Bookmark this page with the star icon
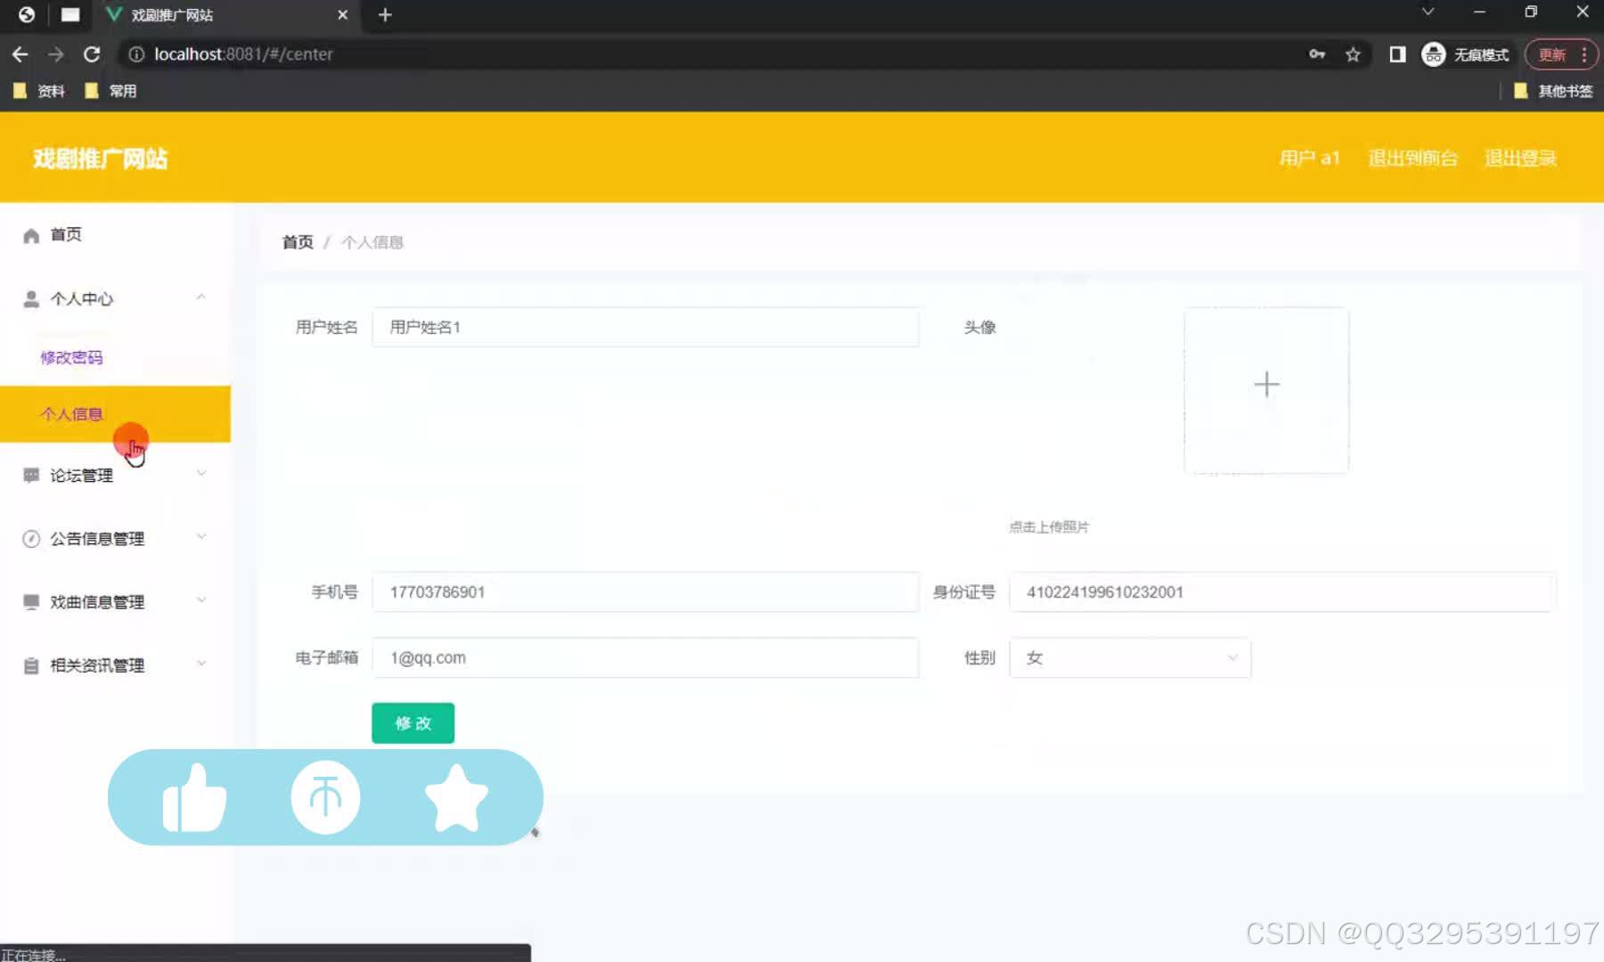The width and height of the screenshot is (1604, 962). [1353, 54]
